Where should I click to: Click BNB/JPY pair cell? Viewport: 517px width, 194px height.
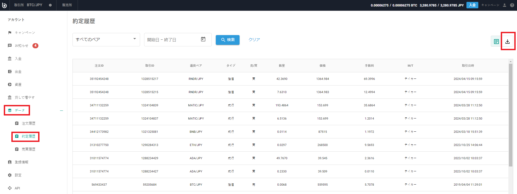[196, 132]
